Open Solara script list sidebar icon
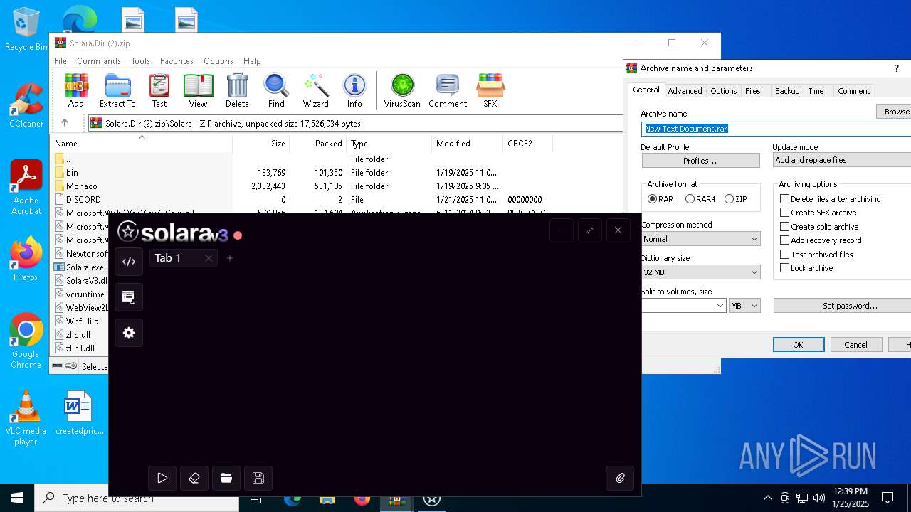911x512 pixels. [x=129, y=297]
